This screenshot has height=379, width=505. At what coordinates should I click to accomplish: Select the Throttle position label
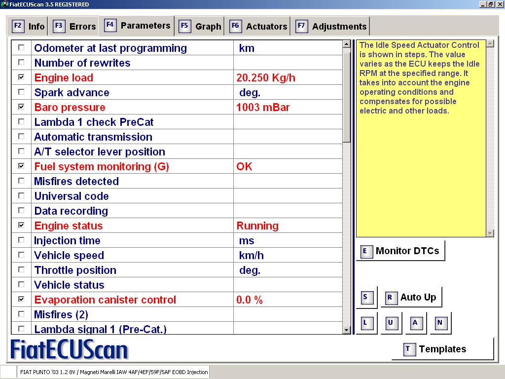tap(75, 270)
